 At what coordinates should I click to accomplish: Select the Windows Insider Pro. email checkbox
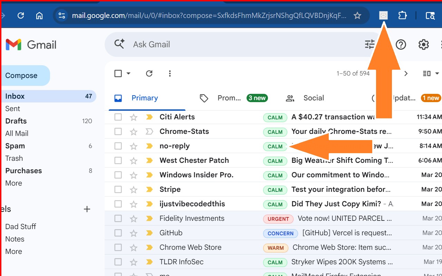point(118,175)
